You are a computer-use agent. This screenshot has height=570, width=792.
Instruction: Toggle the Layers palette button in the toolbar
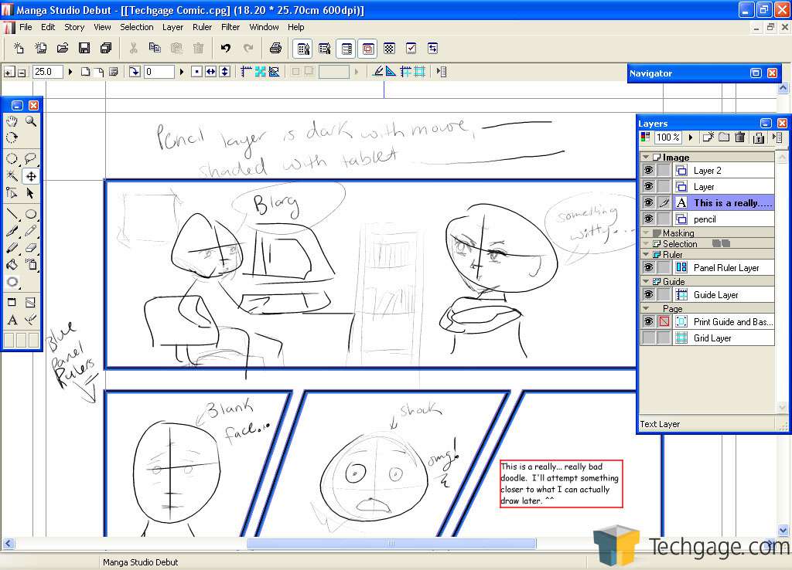point(346,48)
